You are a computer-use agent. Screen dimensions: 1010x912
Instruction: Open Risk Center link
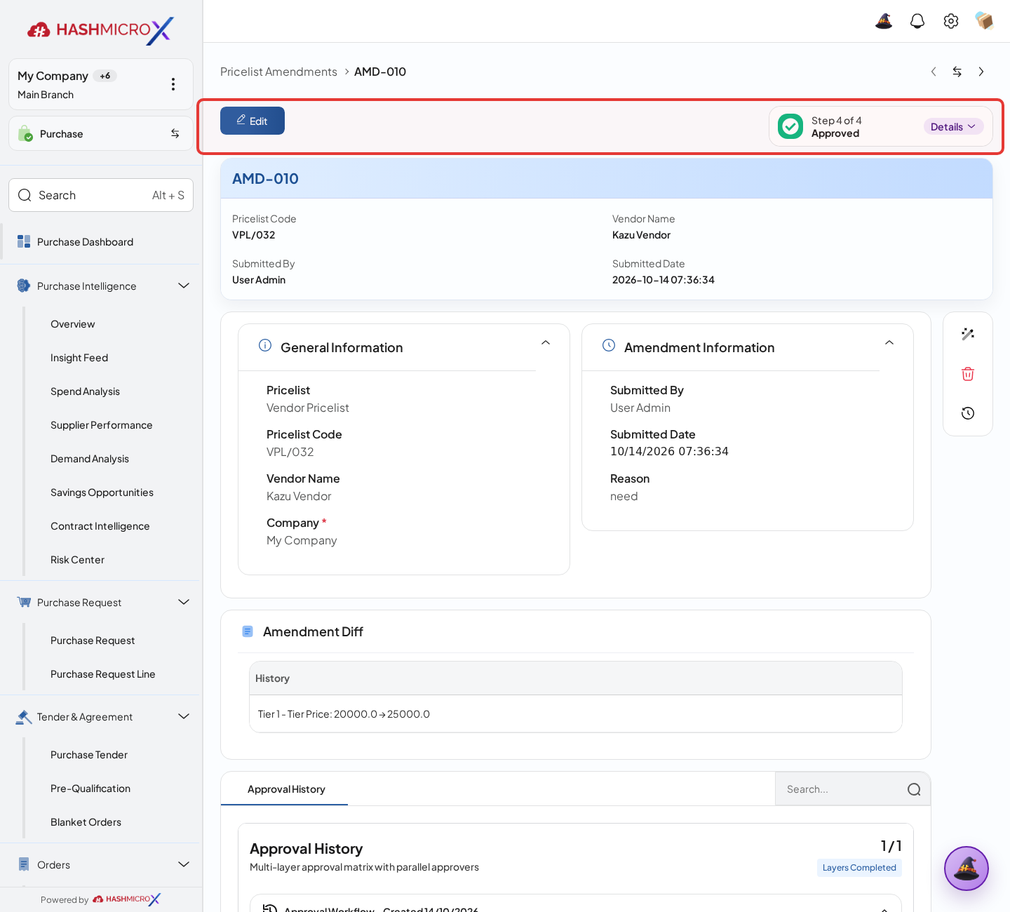77,560
